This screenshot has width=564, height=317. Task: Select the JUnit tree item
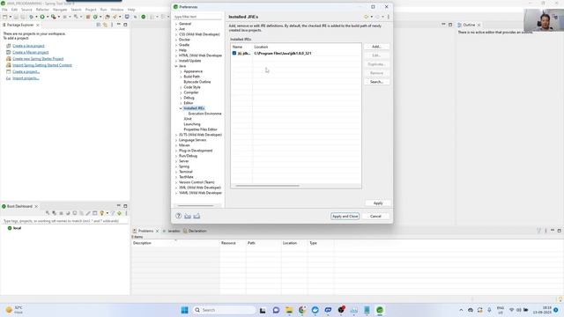tap(188, 119)
